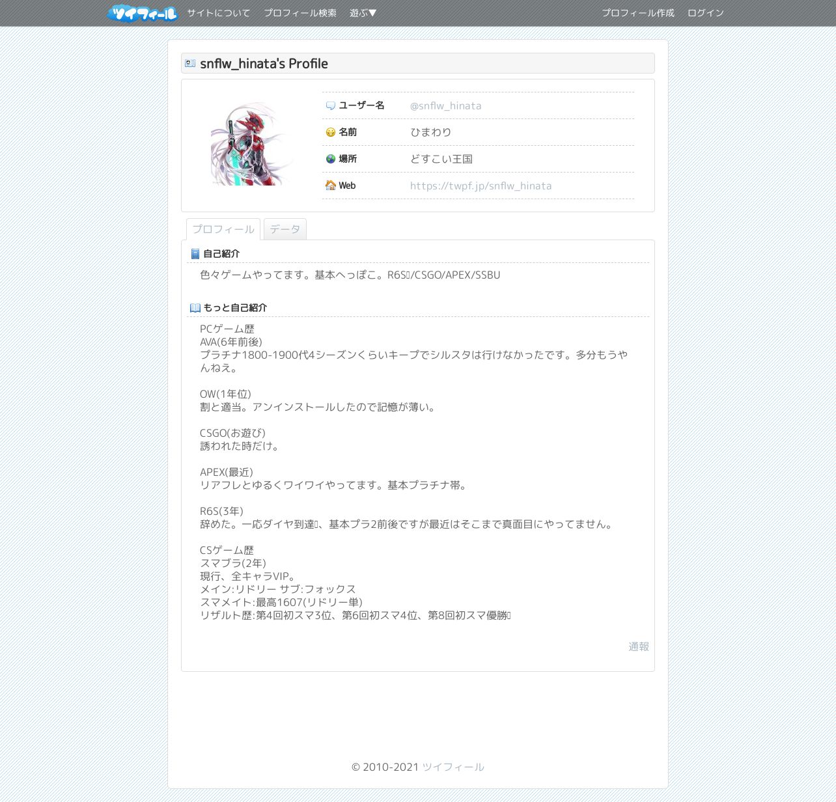Open the https://twpf.jp/snflw_hinata link

(x=481, y=186)
